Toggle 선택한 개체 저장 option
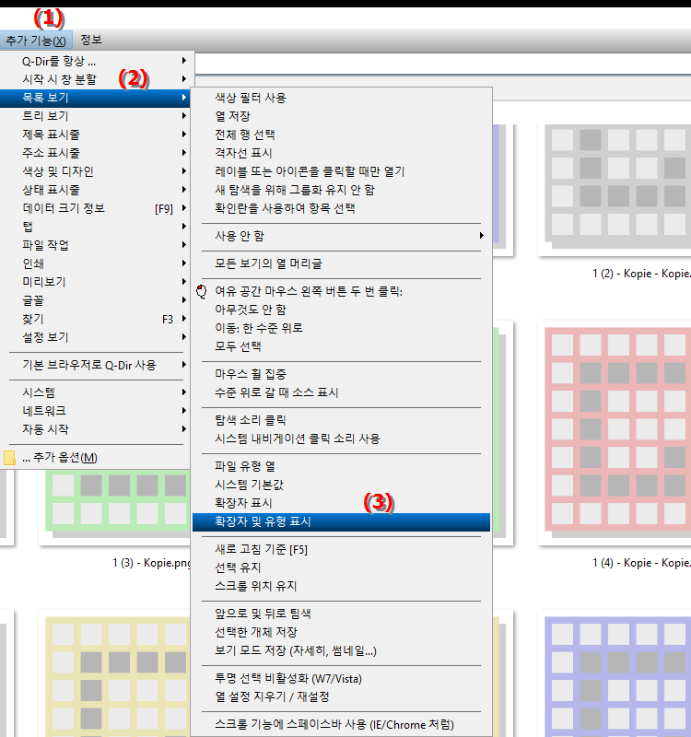The height and width of the screenshot is (737, 691). (341, 632)
